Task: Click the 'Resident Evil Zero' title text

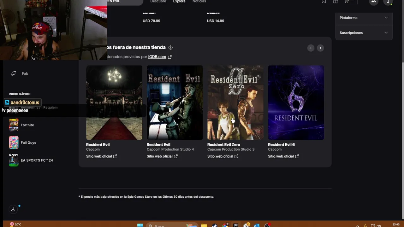Action: point(223,145)
